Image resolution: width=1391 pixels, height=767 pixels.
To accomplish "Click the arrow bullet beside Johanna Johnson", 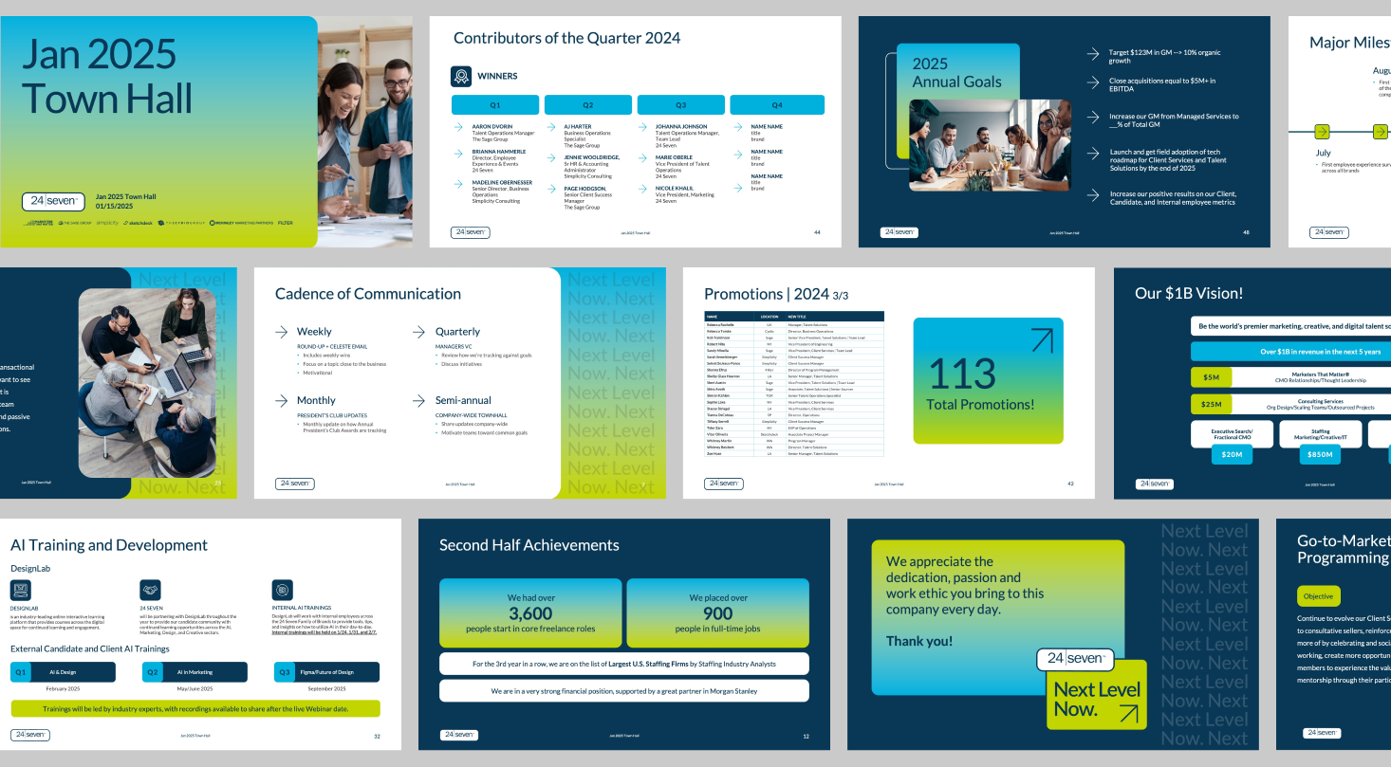I will point(644,126).
